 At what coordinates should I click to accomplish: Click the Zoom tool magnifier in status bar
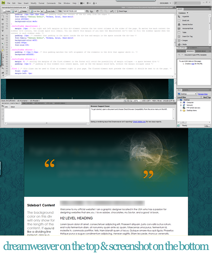pos(131,101)
